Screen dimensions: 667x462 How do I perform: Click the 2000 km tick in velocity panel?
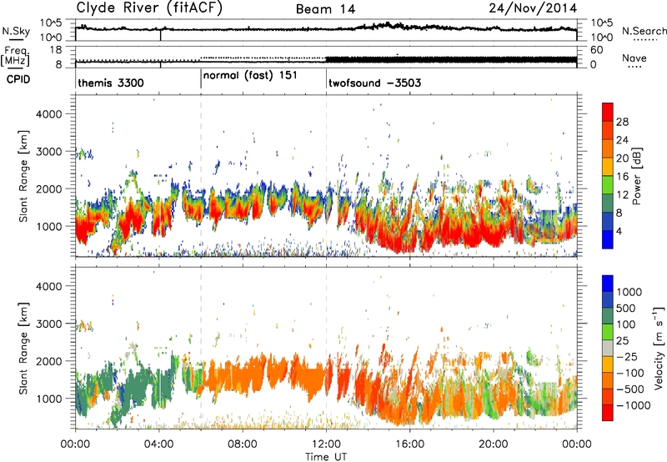point(49,362)
